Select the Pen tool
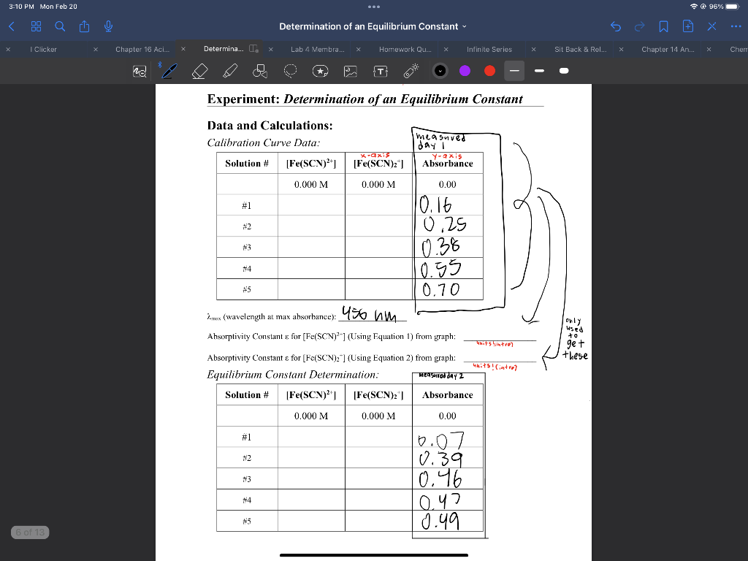The width and height of the screenshot is (748, 561). [169, 71]
